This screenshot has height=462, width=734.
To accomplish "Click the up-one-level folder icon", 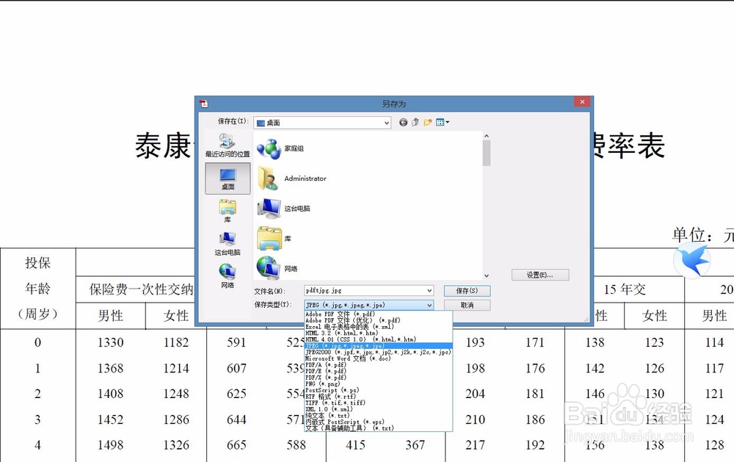I will point(415,122).
